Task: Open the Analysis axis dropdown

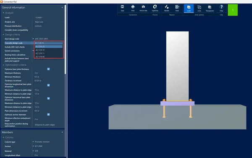Action: pyautogui.click(x=48, y=22)
